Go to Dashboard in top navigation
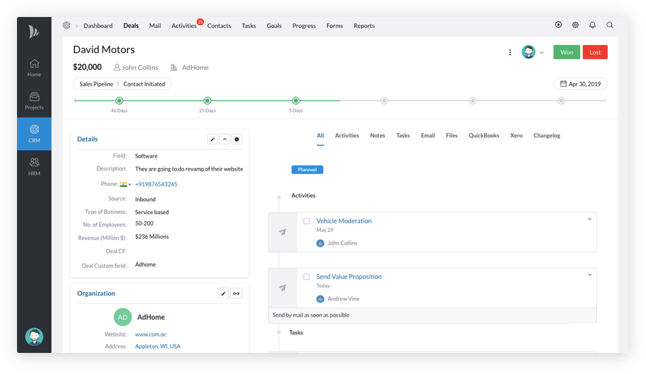The image size is (646, 374). point(98,26)
